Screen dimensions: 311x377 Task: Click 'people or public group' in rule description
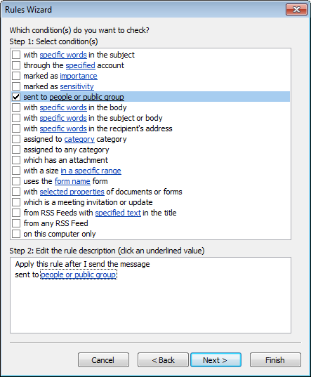[79, 275]
